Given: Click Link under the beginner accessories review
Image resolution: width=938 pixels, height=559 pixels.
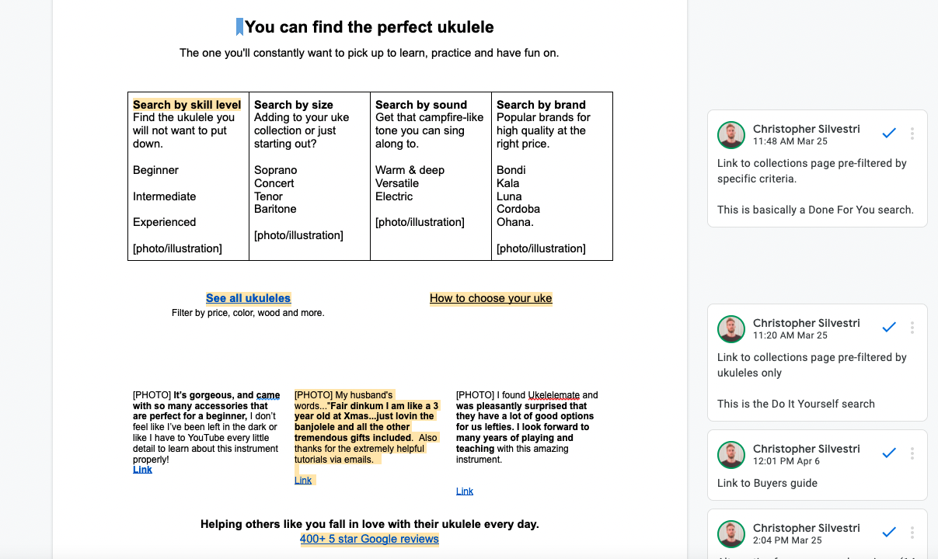Looking at the screenshot, I should point(142,470).
